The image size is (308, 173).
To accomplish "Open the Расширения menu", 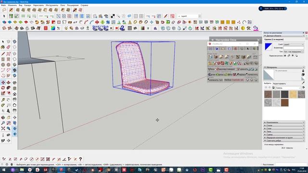I will coord(73,5).
